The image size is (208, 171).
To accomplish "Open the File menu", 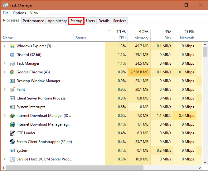I will point(6,13).
